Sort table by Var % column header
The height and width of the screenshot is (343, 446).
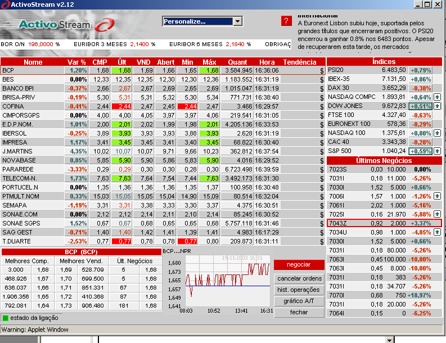point(76,62)
